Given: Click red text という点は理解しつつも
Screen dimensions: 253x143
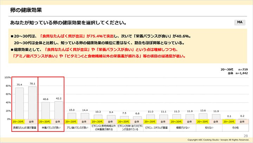Looking at the screenshot, I should (x=156, y=50).
